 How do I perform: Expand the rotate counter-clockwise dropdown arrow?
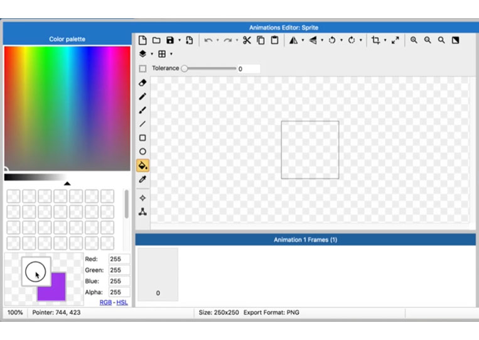click(342, 40)
